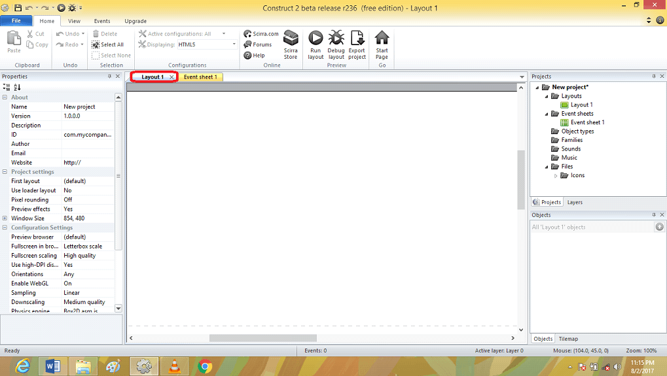Open the Help item
667x376 pixels.
[254, 55]
